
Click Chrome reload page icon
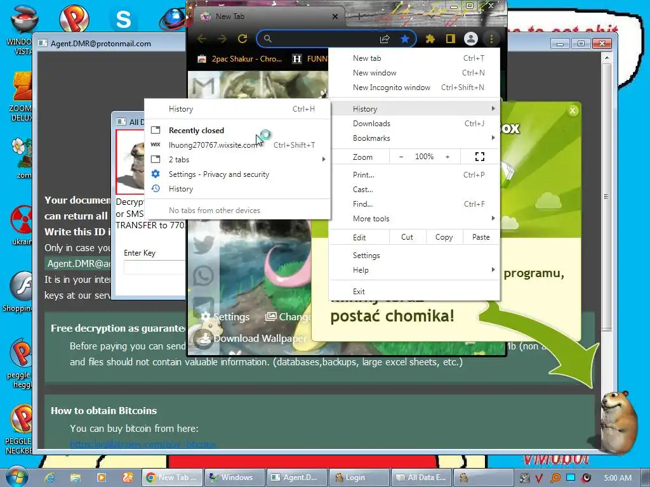click(x=242, y=39)
